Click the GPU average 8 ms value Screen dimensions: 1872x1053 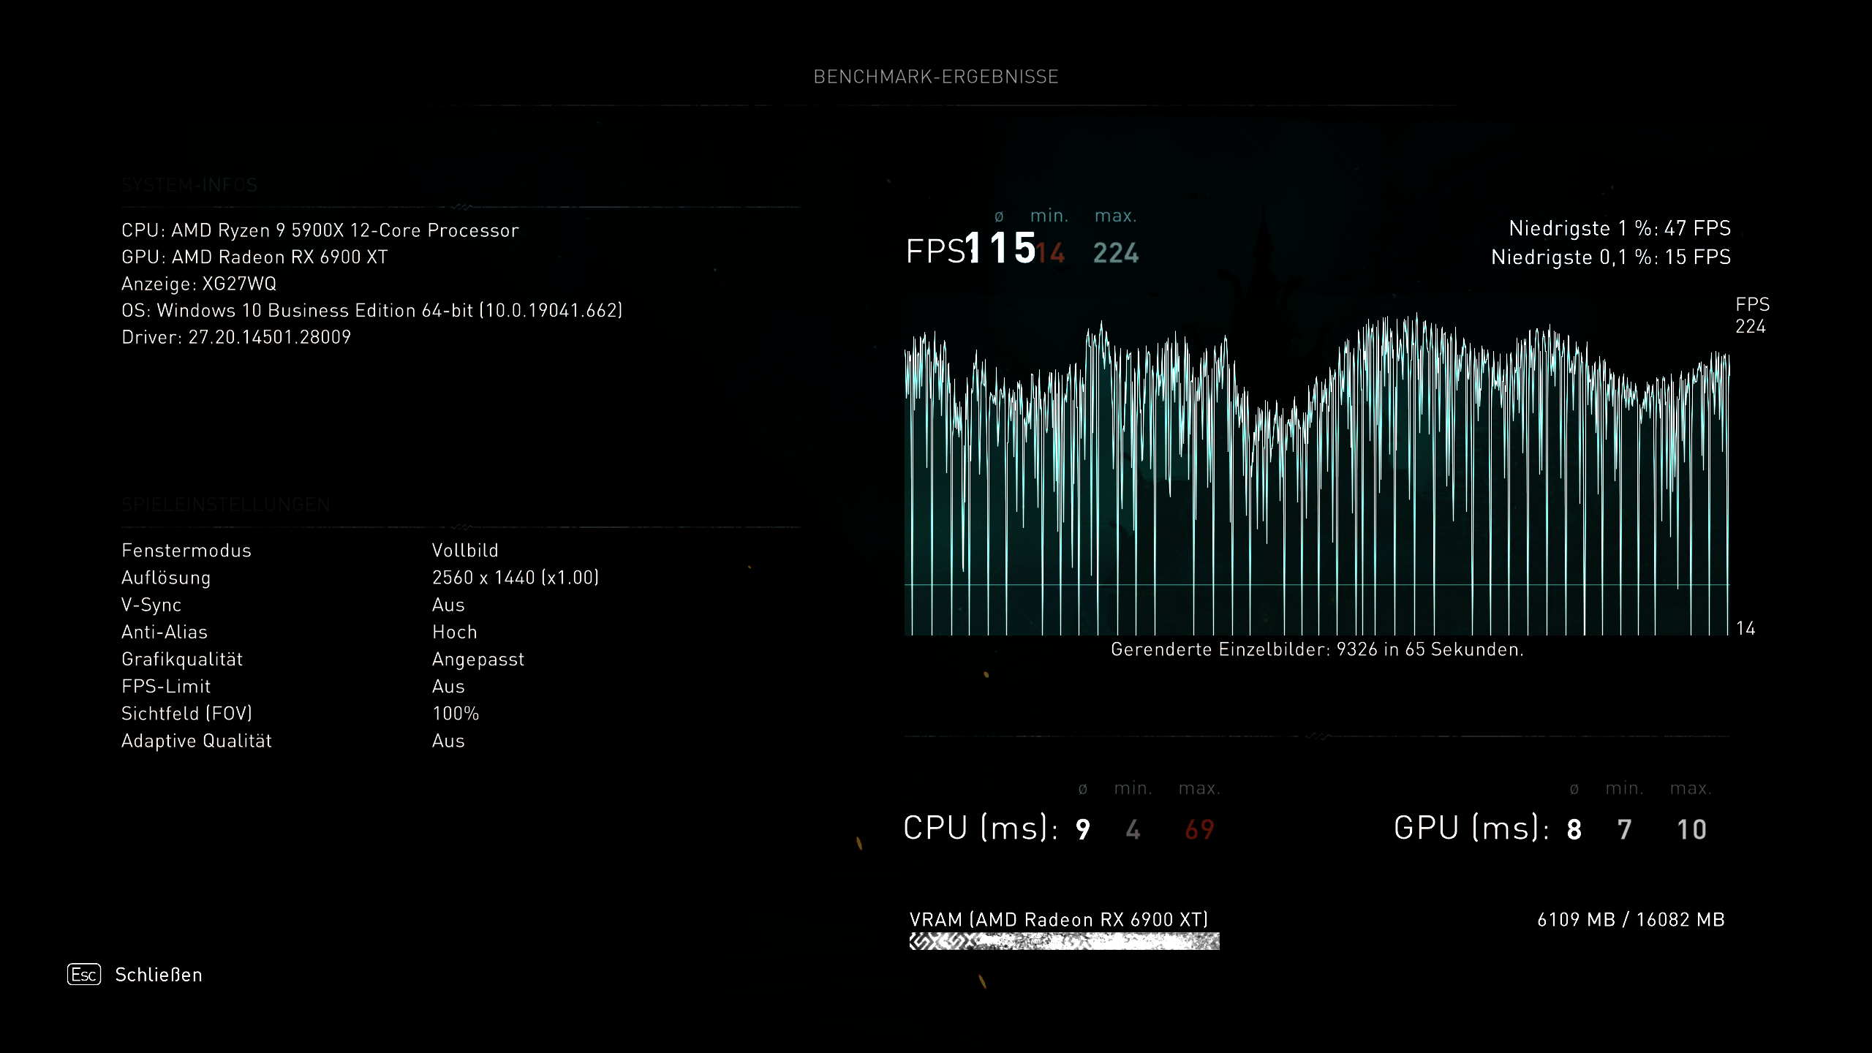coord(1574,829)
